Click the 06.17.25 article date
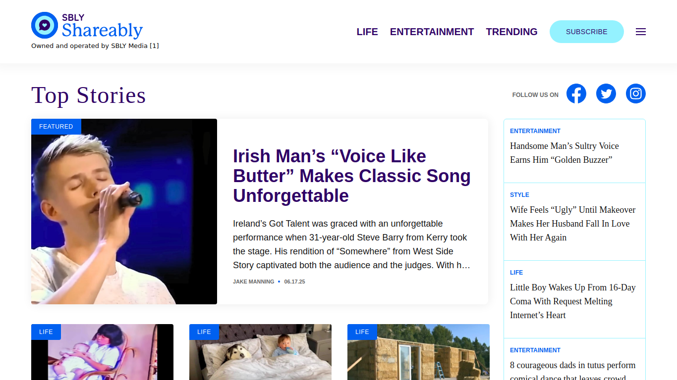 [x=295, y=282]
